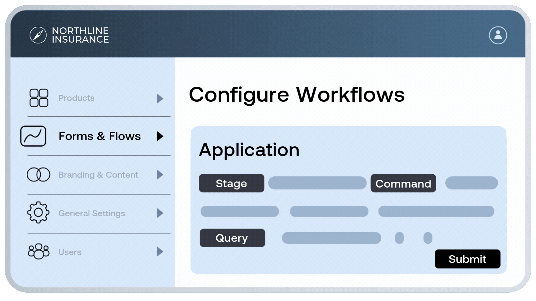Image resolution: width=536 pixels, height=301 pixels.
Task: Click the Products grid icon
Action: pyautogui.click(x=39, y=98)
